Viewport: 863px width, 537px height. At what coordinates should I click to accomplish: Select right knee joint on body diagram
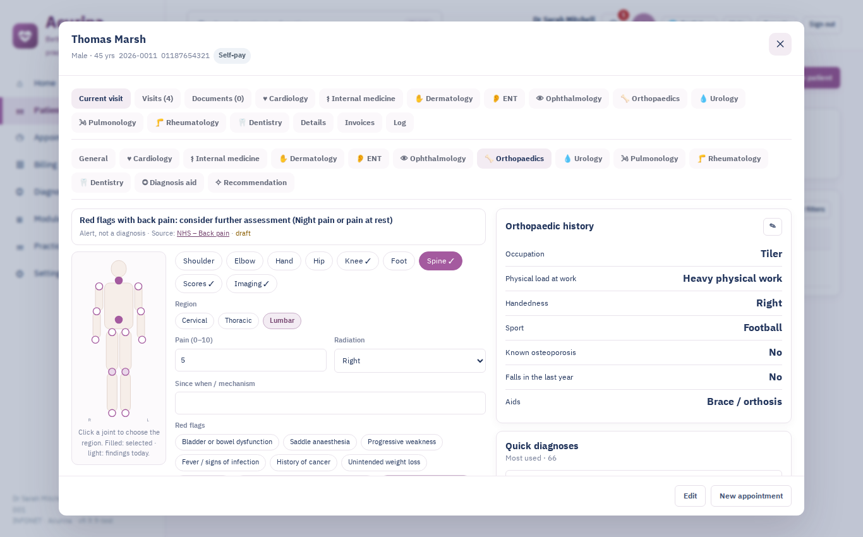tap(112, 372)
